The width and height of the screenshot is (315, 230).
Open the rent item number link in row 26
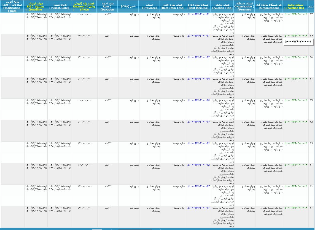tap(198, 79)
